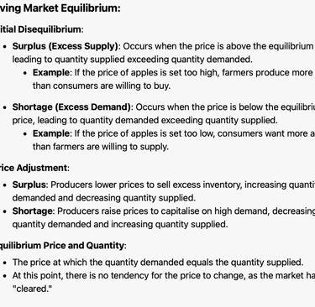Click bold Example label about apples set too low
Viewport: 315px width, 307px height.
pos(52,133)
